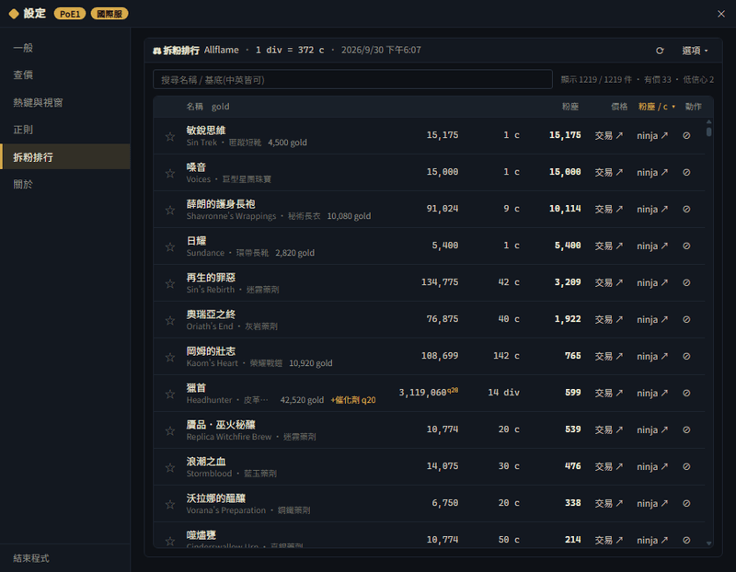Open trade link for Oriath's End
Screen dimensions: 736x572
coord(608,319)
